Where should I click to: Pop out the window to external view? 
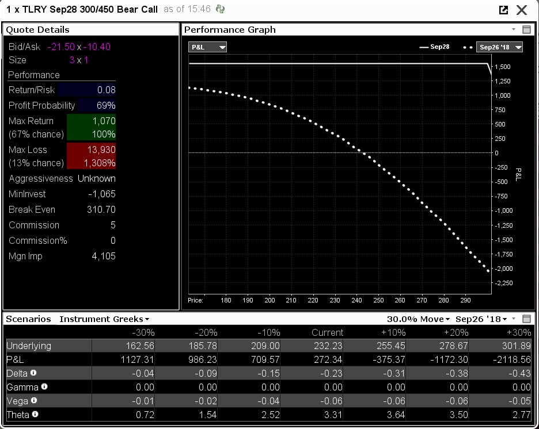503,10
